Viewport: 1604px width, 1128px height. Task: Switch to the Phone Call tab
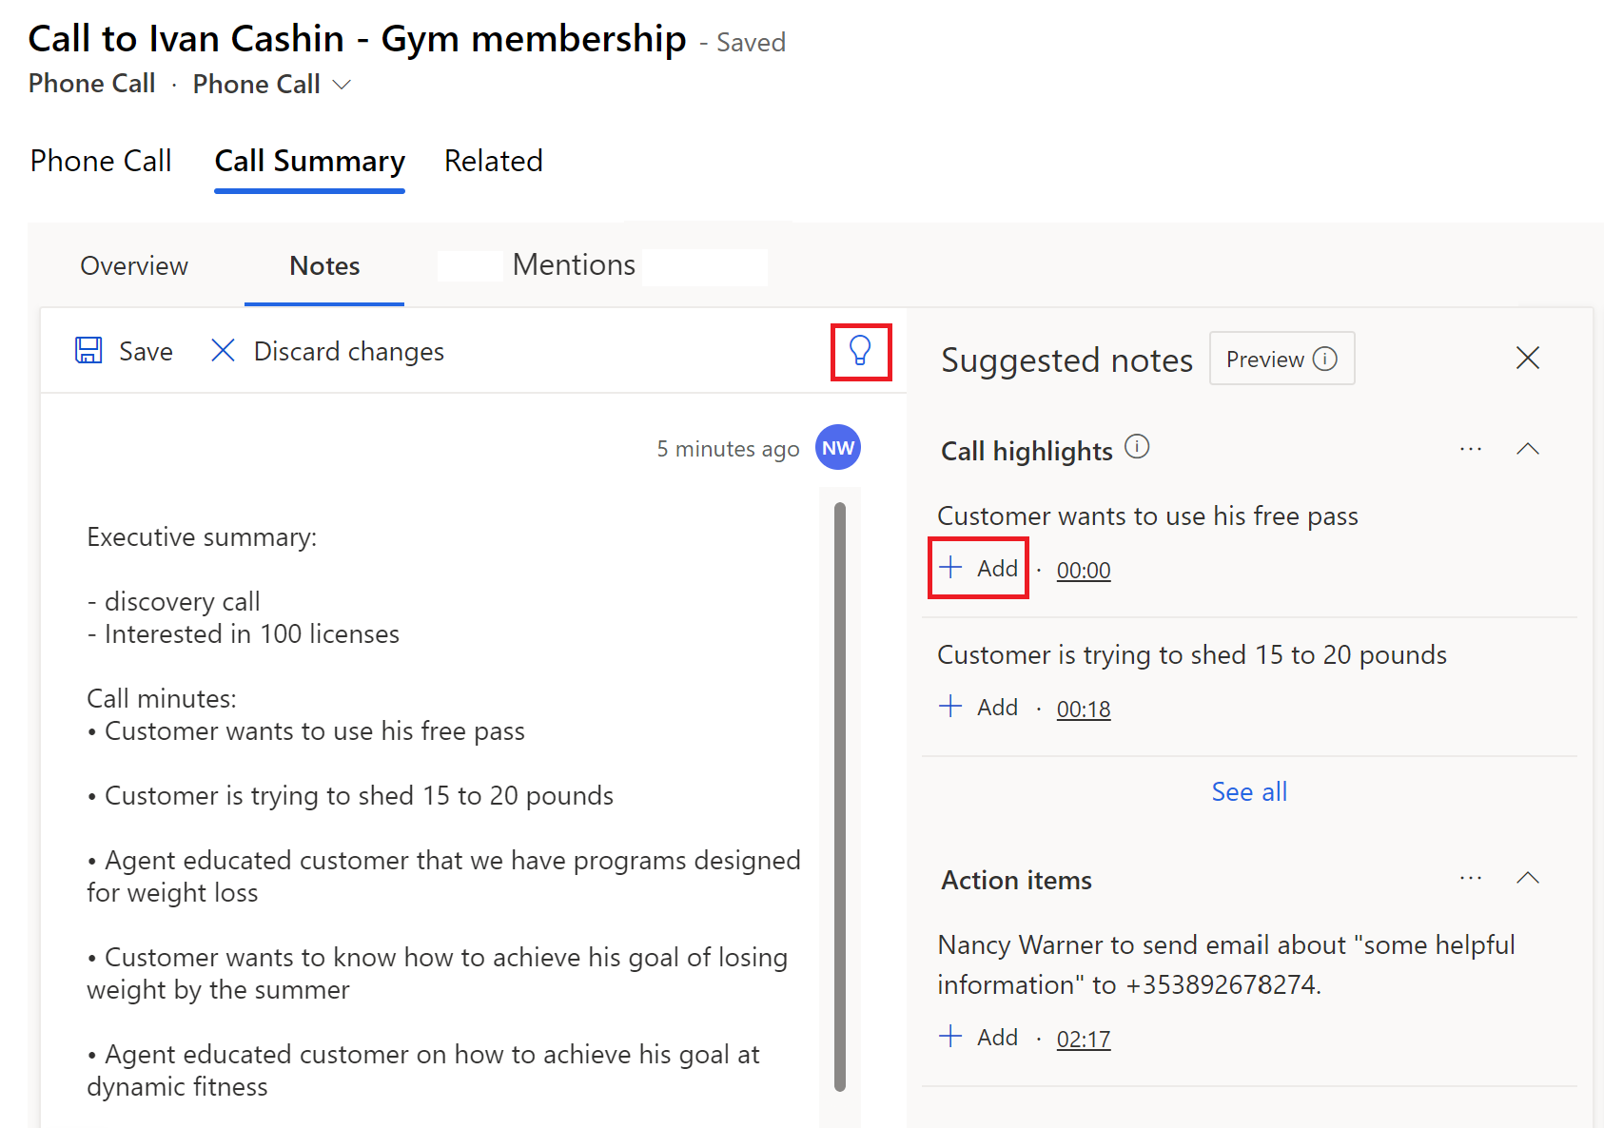(100, 162)
